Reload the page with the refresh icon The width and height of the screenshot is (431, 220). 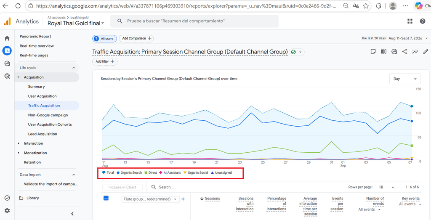tap(18, 6)
